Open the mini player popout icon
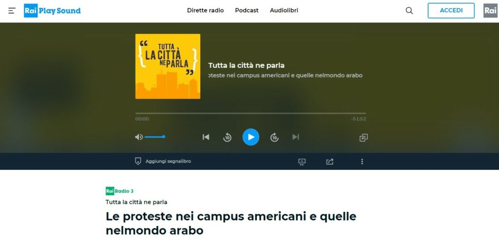This screenshot has width=499, height=244. pyautogui.click(x=364, y=138)
